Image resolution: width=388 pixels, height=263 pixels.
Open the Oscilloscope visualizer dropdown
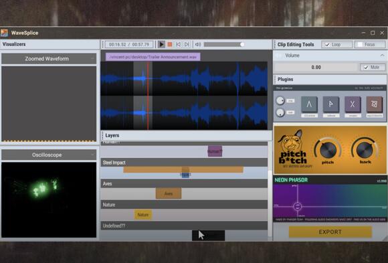point(92,155)
